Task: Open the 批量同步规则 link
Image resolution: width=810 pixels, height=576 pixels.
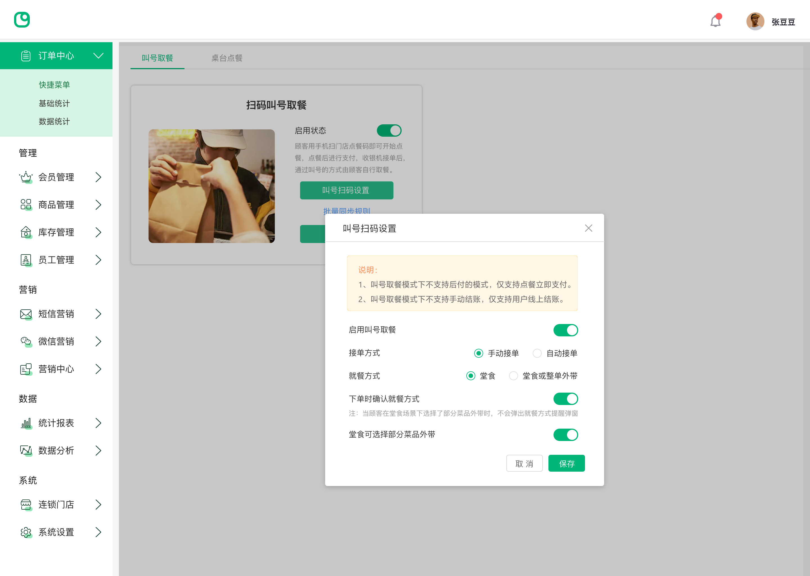Action: [346, 211]
